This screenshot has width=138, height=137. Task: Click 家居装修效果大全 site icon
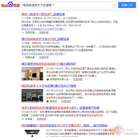[x=48, y=79]
